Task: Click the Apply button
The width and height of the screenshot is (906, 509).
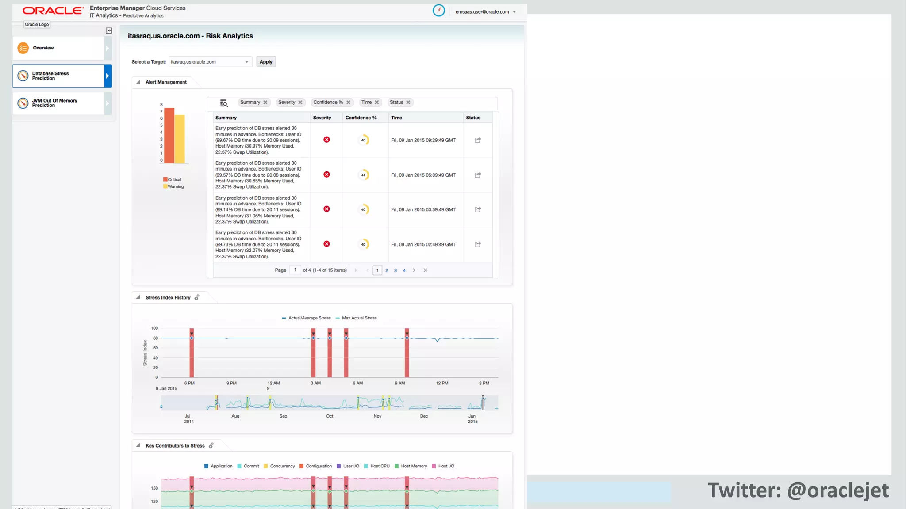Action: pos(266,62)
